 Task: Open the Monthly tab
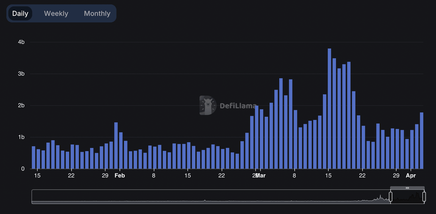pyautogui.click(x=97, y=14)
